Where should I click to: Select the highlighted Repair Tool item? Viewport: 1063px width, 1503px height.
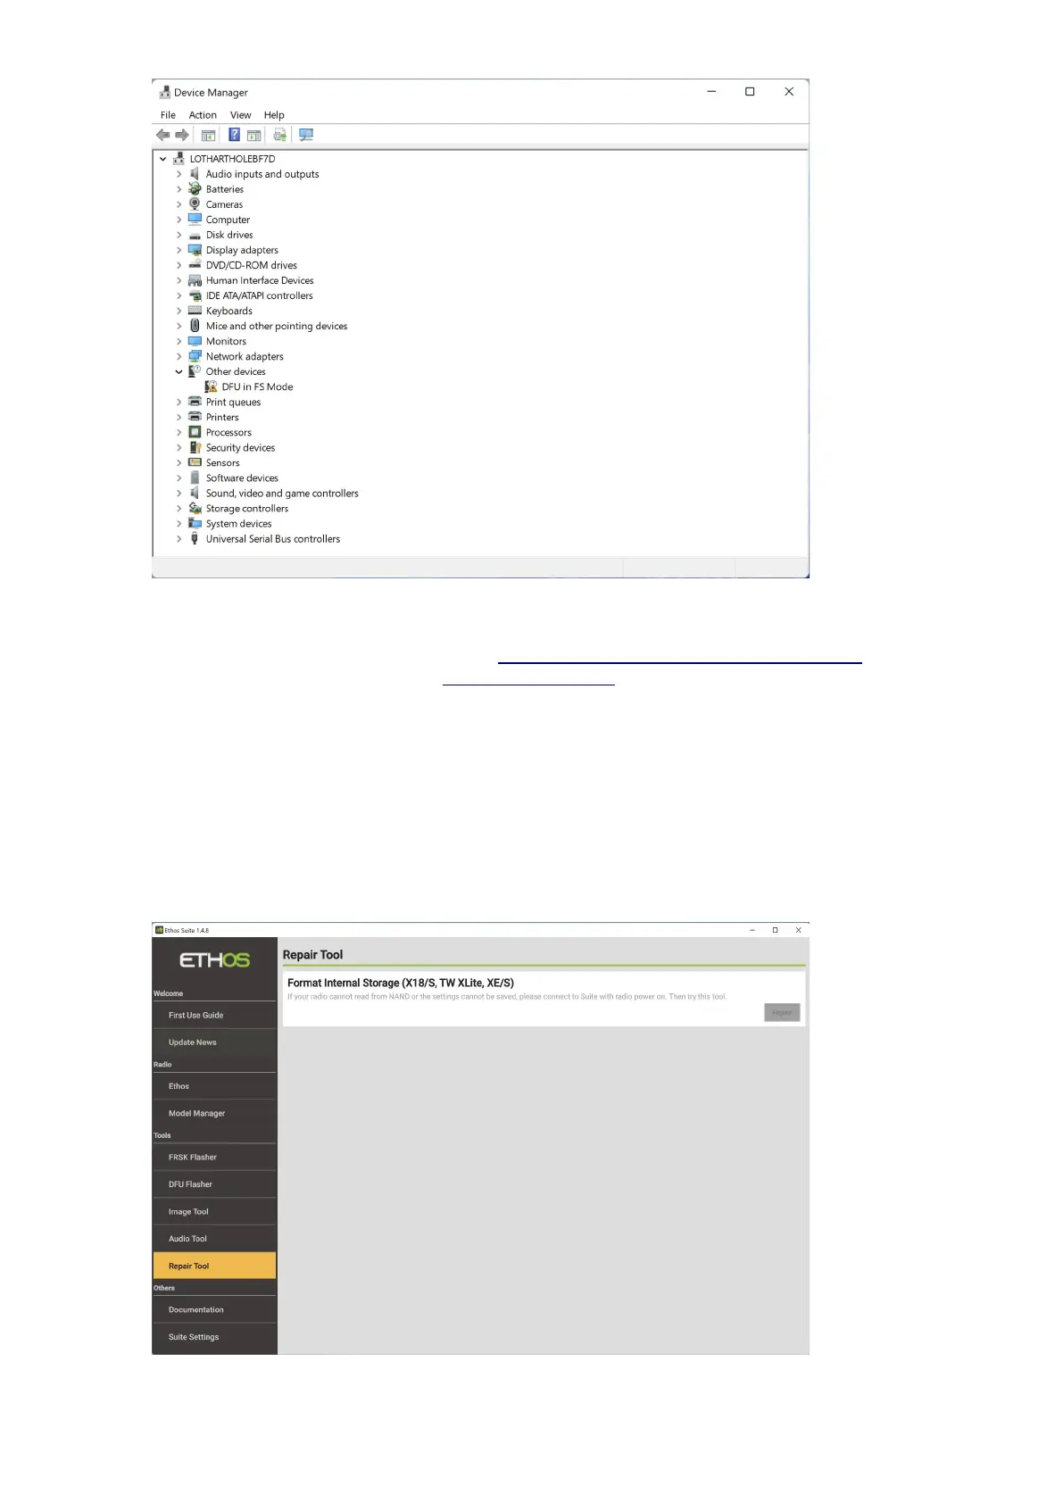point(214,1266)
